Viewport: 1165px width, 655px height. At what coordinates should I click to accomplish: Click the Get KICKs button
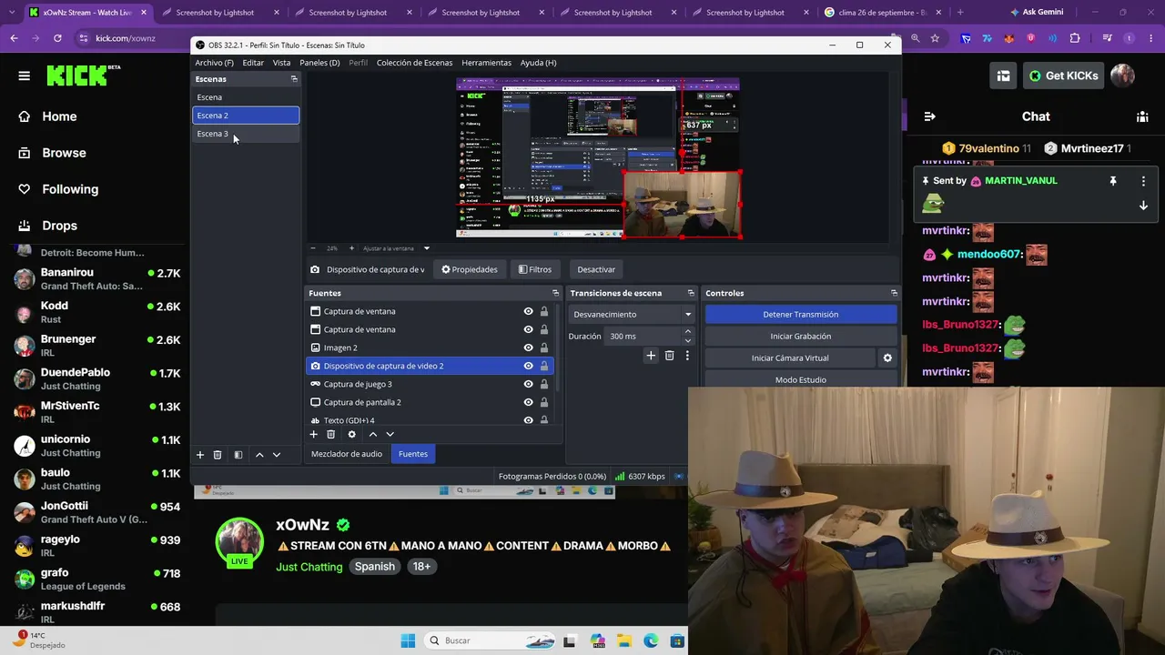pos(1063,76)
